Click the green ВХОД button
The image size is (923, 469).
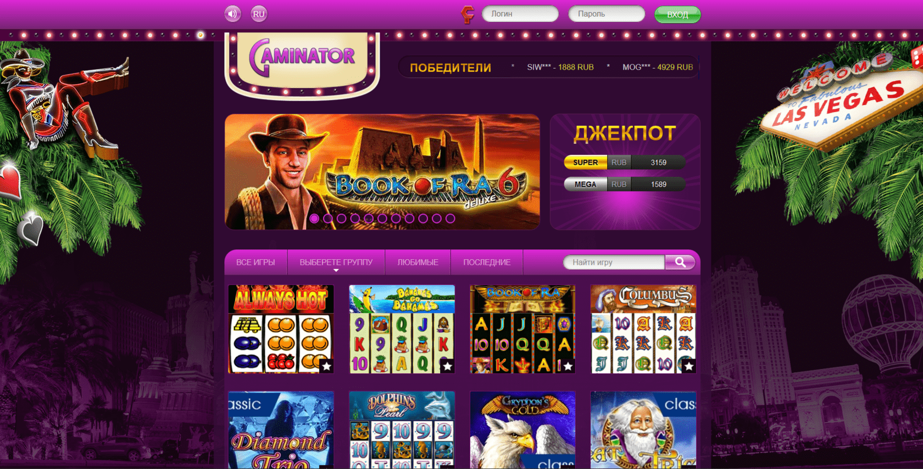pyautogui.click(x=677, y=14)
